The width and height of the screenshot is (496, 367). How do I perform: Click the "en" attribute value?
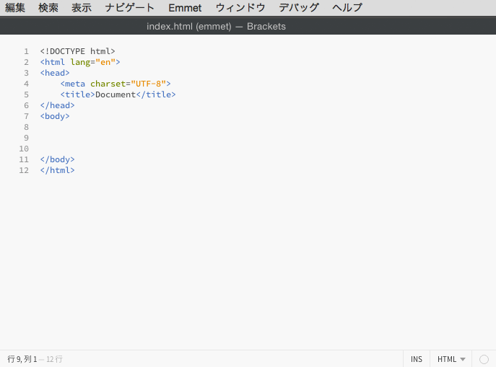point(105,62)
